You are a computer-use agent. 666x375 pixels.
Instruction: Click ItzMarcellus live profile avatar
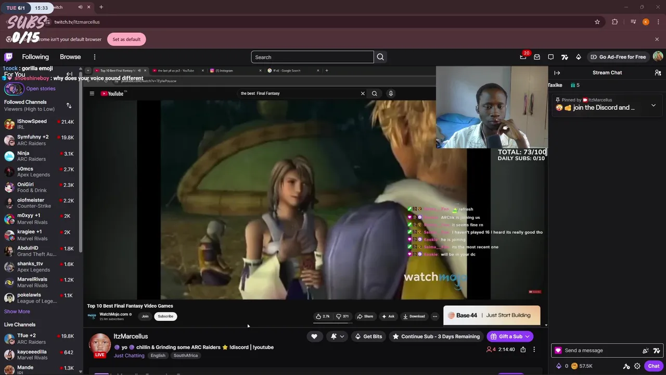pyautogui.click(x=99, y=345)
